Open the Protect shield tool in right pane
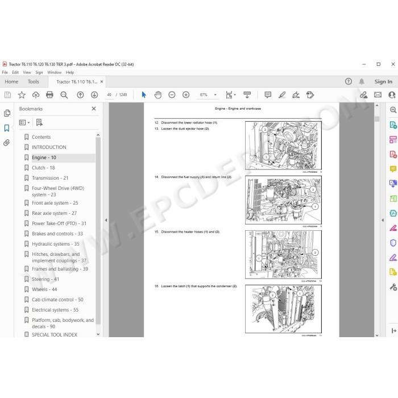Viewport: 398px width, 398px height. pos(393,243)
